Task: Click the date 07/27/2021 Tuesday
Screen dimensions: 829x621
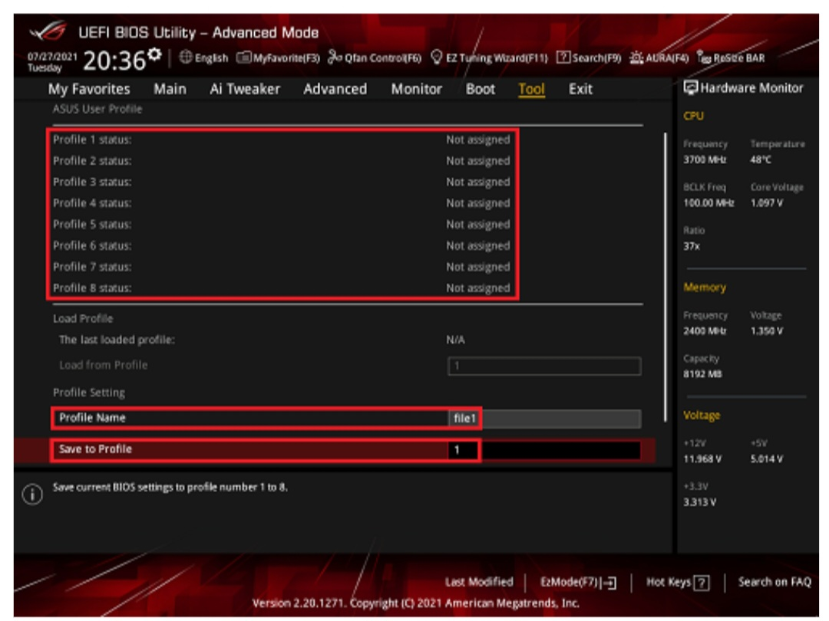Action: [52, 62]
